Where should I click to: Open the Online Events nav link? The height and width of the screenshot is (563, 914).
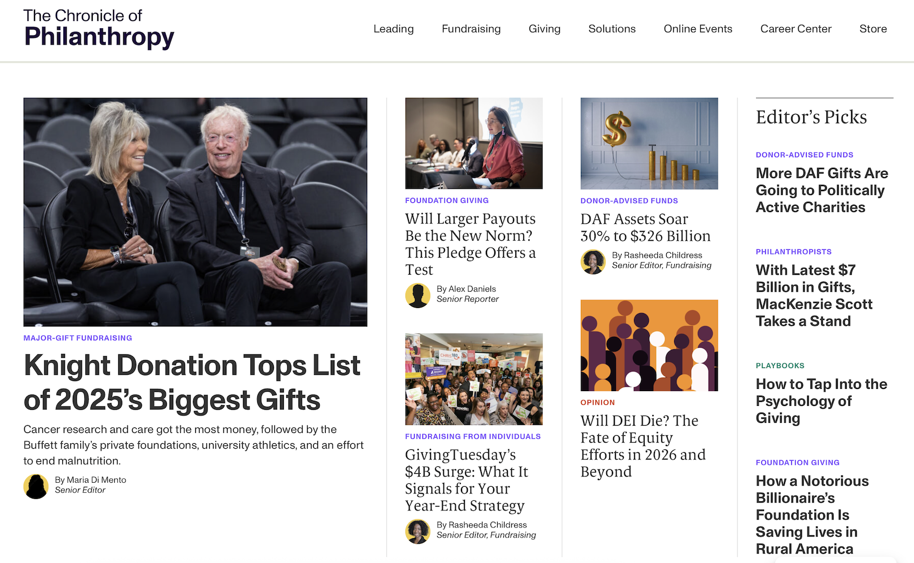pos(698,29)
